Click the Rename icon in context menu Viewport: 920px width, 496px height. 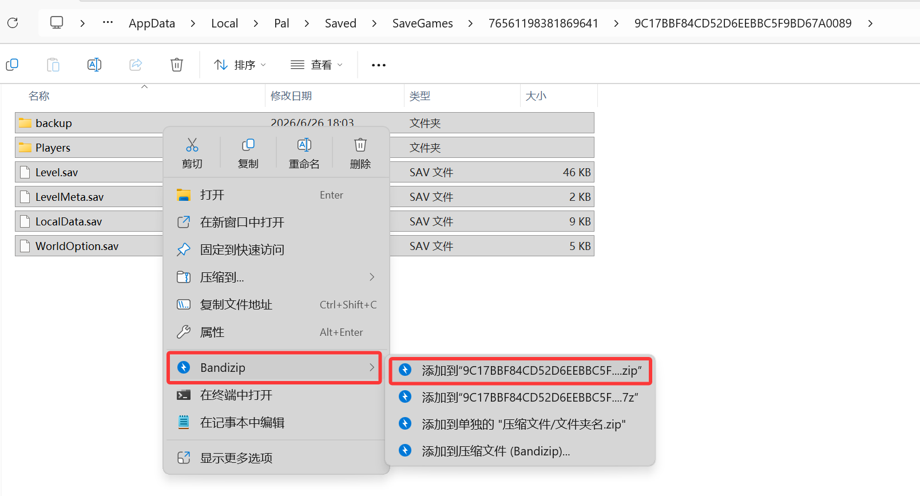tap(304, 145)
